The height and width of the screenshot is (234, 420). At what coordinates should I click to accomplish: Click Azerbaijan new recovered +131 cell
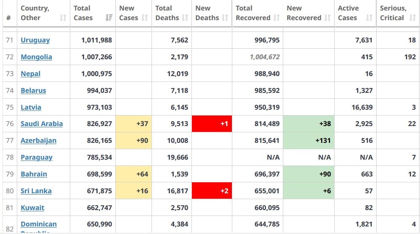(x=308, y=141)
